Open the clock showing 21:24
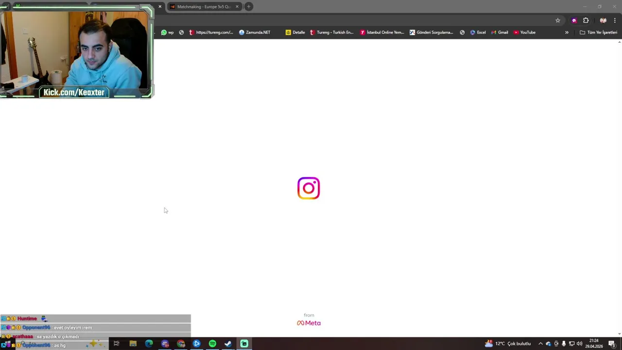 tap(594, 344)
